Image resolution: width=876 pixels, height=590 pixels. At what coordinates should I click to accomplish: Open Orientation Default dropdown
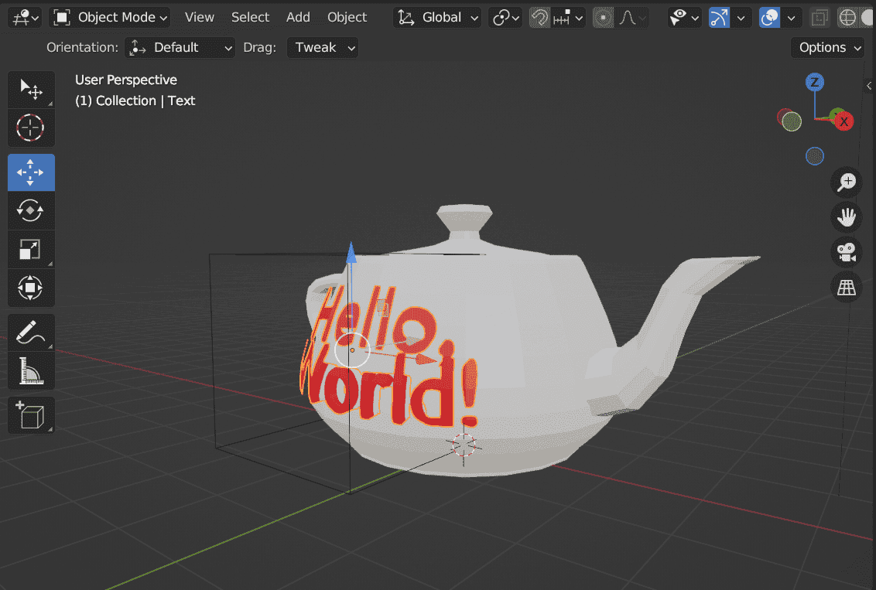tap(180, 47)
